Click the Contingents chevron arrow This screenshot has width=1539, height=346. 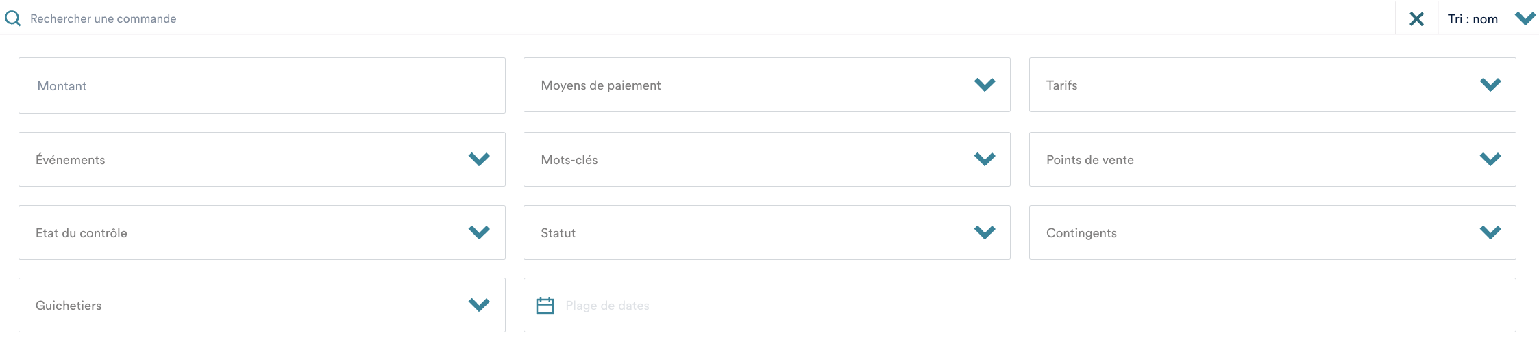click(x=1490, y=232)
